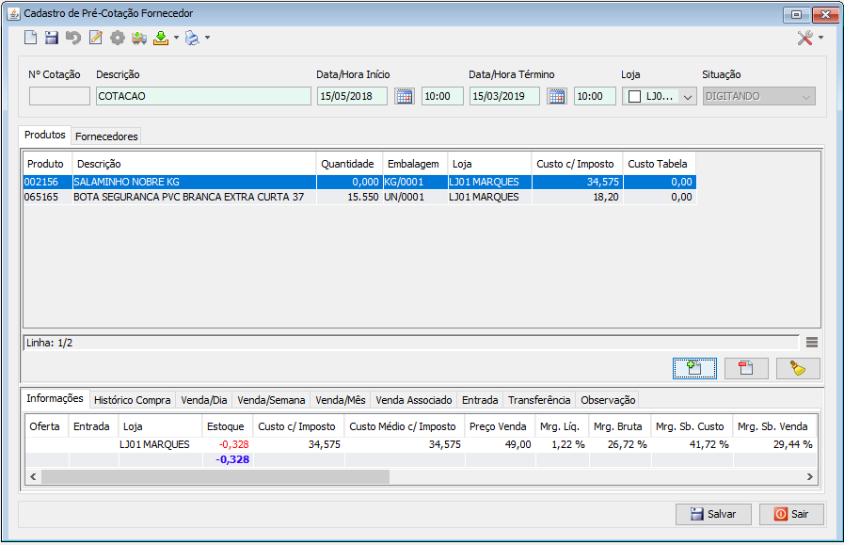Click the printer toolbar icon

pos(192,38)
